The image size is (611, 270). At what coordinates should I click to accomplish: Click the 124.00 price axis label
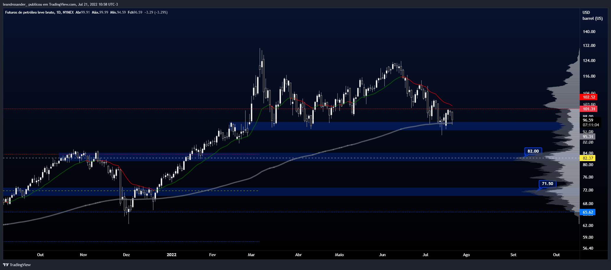tap(589, 60)
